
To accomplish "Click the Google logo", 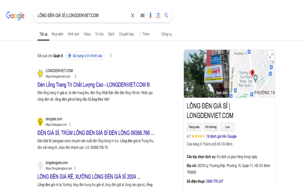I will coord(15,15).
